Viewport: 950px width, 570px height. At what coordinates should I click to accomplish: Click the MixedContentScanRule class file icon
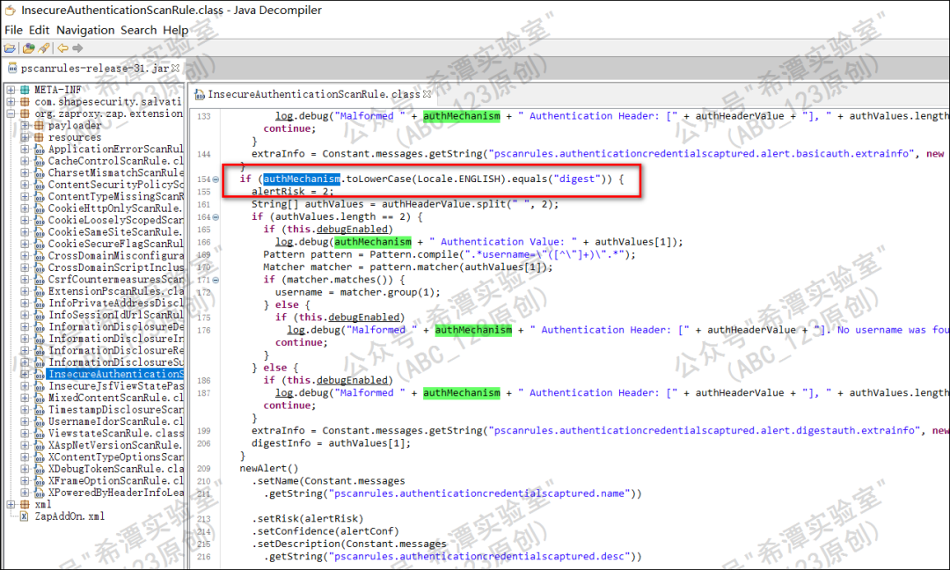tap(39, 398)
